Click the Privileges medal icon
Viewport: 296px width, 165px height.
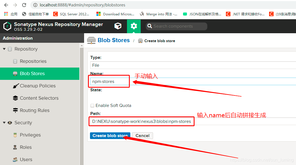pyautogui.click(x=15, y=135)
